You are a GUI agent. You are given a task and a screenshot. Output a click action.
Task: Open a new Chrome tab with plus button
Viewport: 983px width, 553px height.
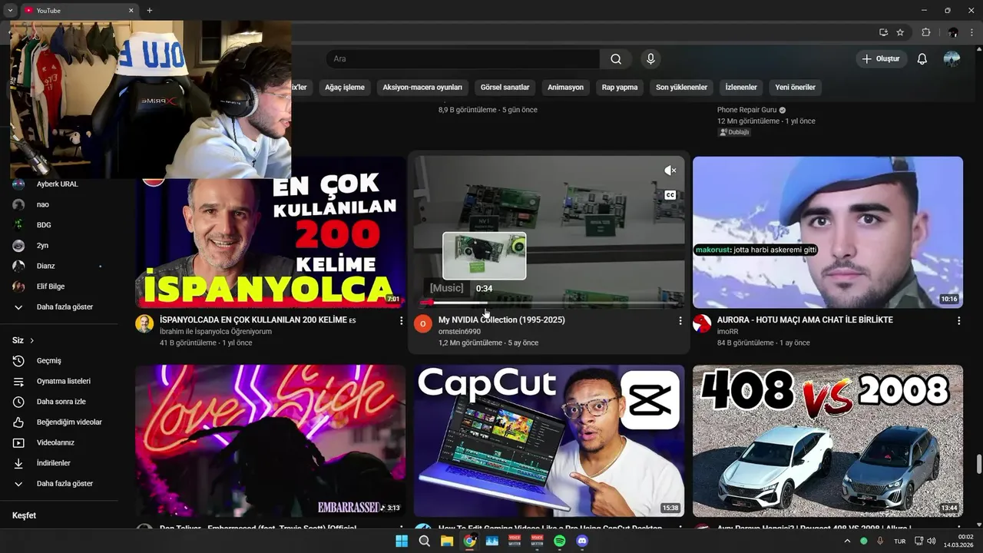pos(149,10)
